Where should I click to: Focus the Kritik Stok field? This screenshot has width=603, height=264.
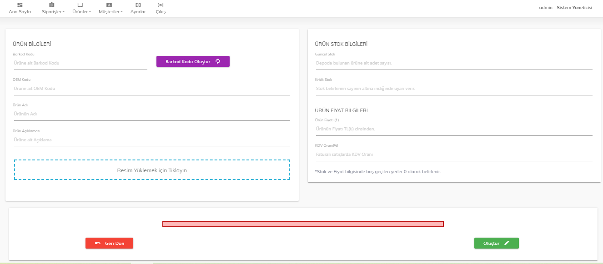(x=453, y=89)
